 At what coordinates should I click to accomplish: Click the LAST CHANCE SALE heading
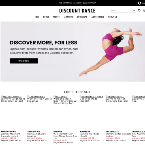tap(77, 92)
